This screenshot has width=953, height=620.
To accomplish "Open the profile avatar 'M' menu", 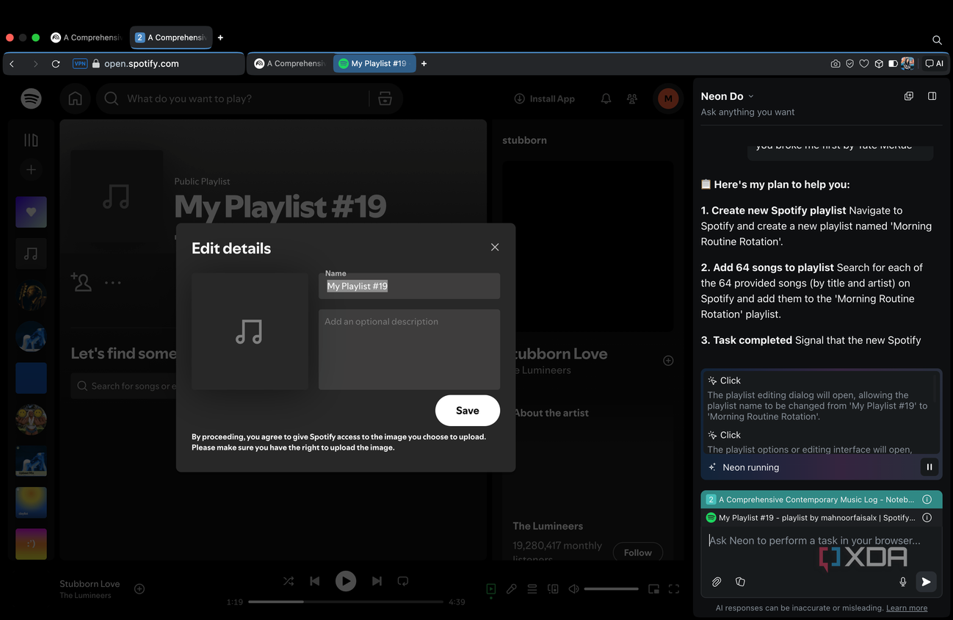I will [x=667, y=98].
